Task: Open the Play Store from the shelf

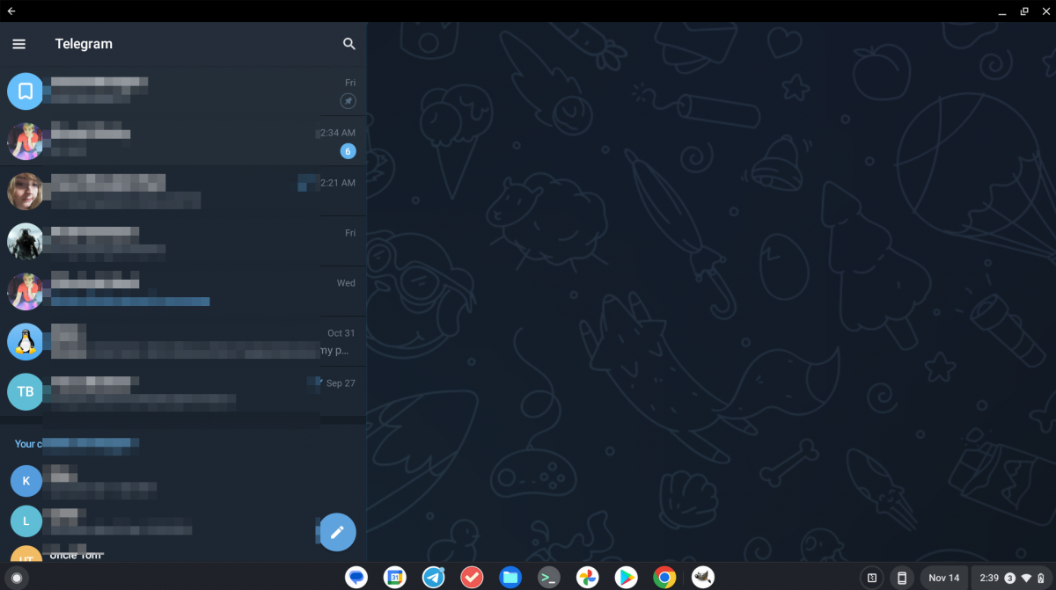Action: pyautogui.click(x=626, y=578)
